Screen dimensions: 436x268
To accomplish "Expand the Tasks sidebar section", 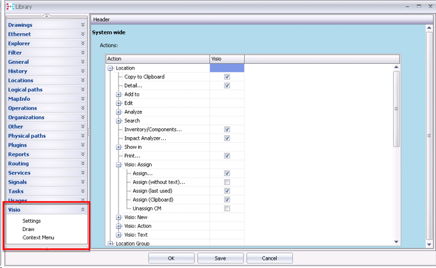I will (46, 192).
